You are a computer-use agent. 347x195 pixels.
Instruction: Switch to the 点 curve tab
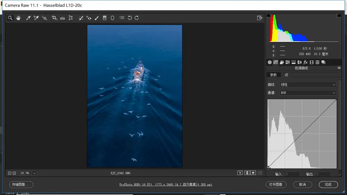[x=286, y=75]
